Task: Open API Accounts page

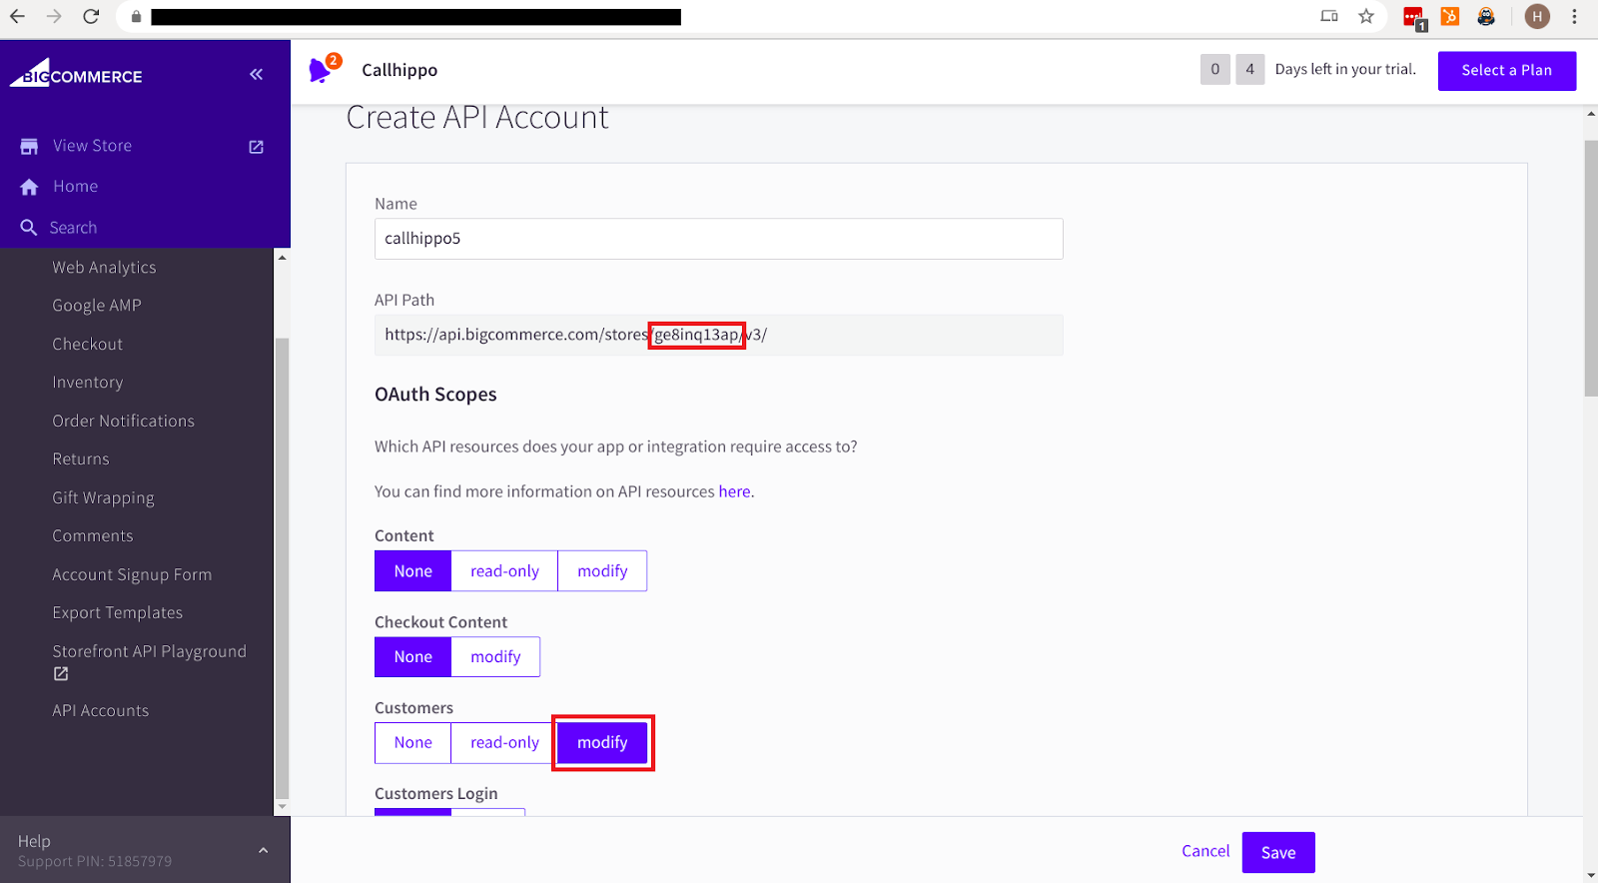Action: coord(101,711)
